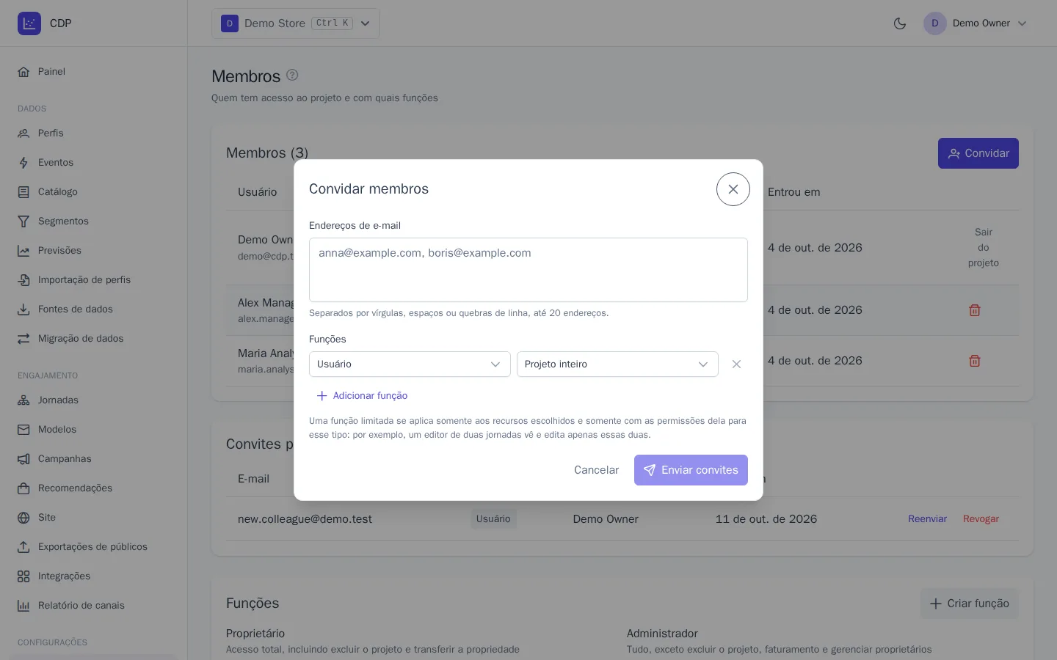Delete member Maria with the trash icon
Screen dimensions: 1057x660
pos(975,361)
